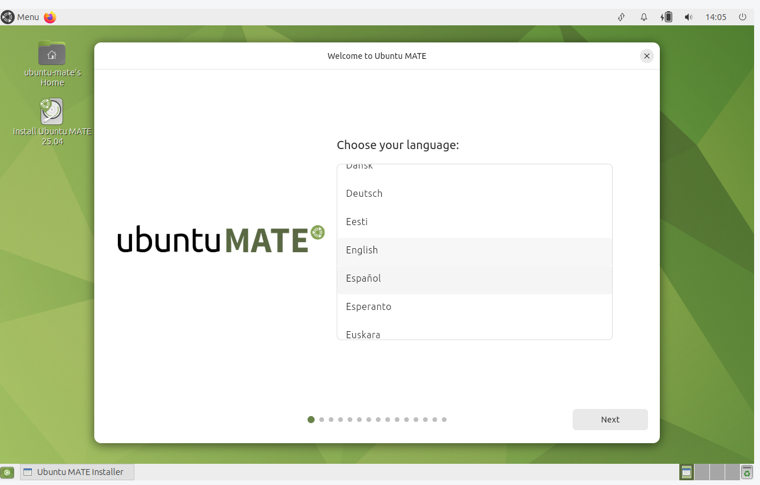760x485 pixels.
Task: Choose Eesti from the language list
Action: (475, 222)
